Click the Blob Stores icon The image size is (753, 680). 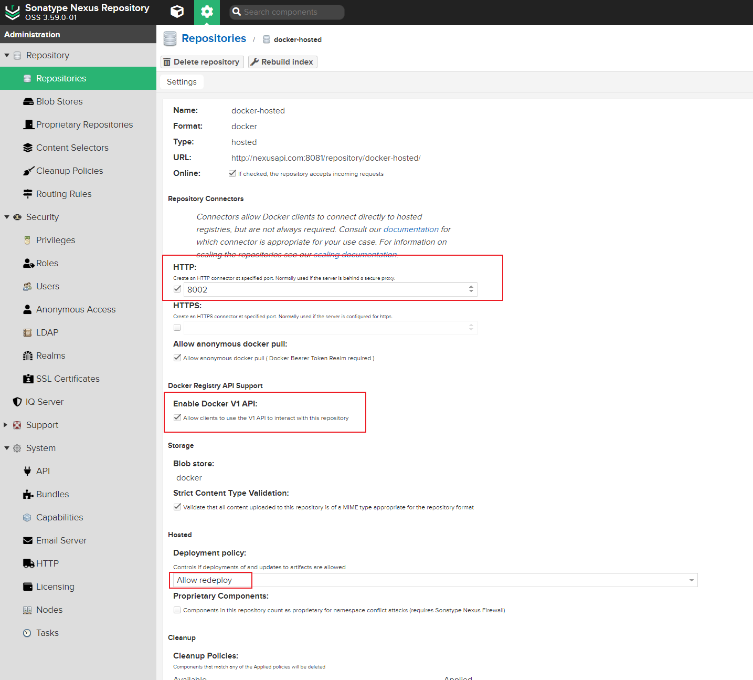(x=28, y=101)
